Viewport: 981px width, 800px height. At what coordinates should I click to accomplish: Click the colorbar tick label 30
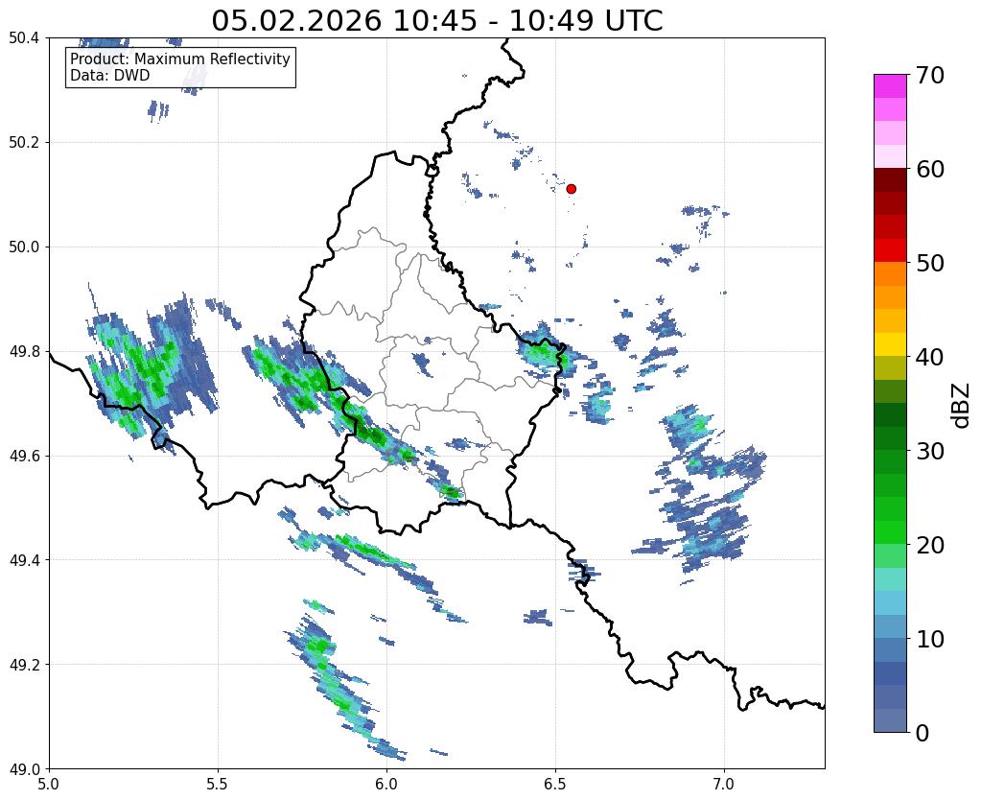pyautogui.click(x=929, y=451)
